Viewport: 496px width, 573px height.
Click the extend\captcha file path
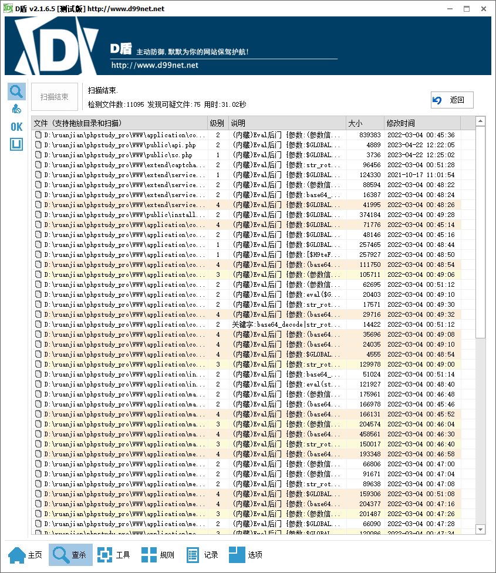point(124,165)
